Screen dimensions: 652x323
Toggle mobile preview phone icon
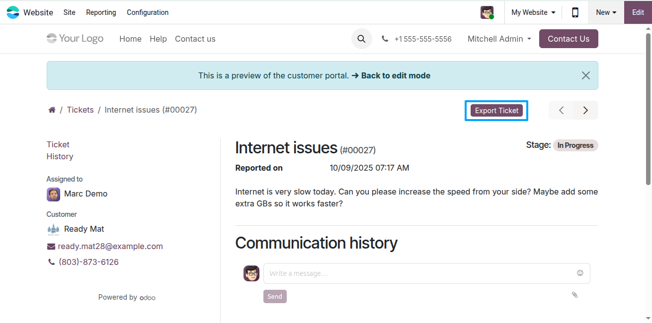[575, 12]
